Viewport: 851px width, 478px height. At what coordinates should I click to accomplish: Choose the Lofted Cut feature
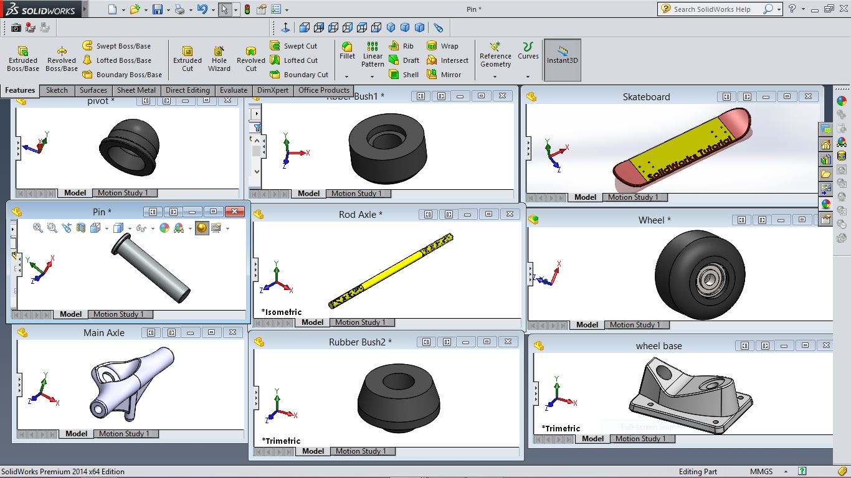click(293, 60)
